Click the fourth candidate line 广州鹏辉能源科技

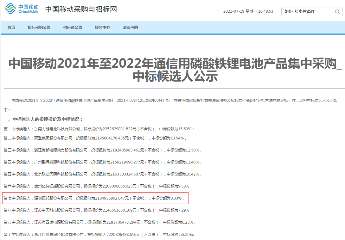pos(103,162)
